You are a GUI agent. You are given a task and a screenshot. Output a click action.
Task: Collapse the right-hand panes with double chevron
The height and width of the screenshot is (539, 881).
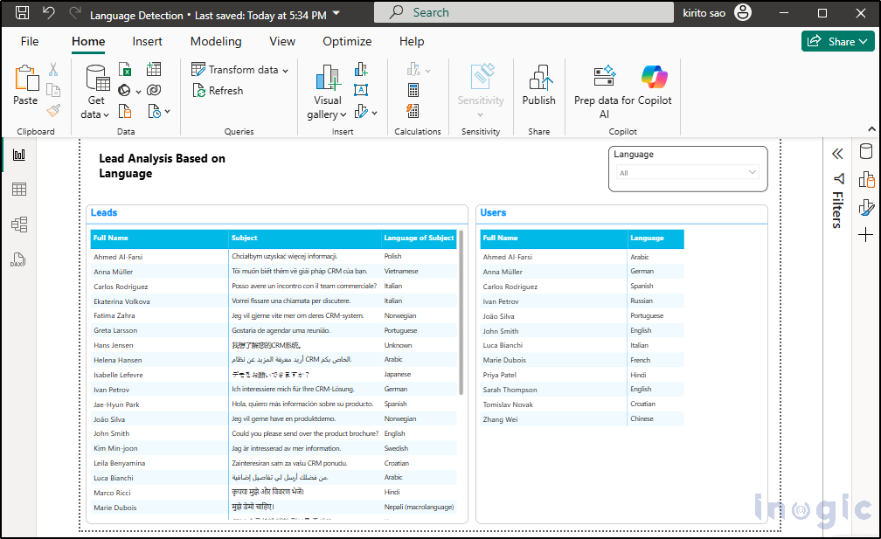click(837, 154)
